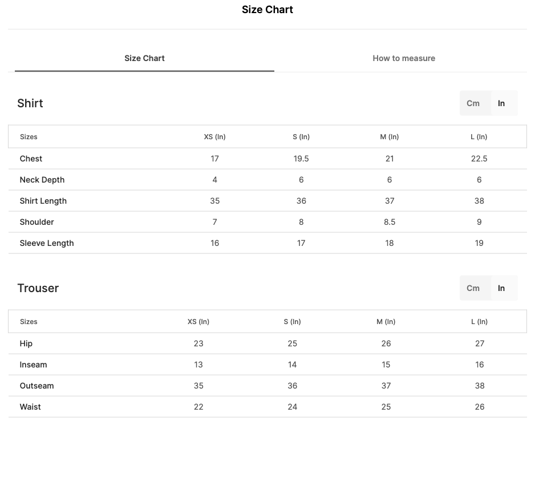Image resolution: width=535 pixels, height=477 pixels.
Task: Switch to the How to measure tab
Action: pyautogui.click(x=404, y=58)
